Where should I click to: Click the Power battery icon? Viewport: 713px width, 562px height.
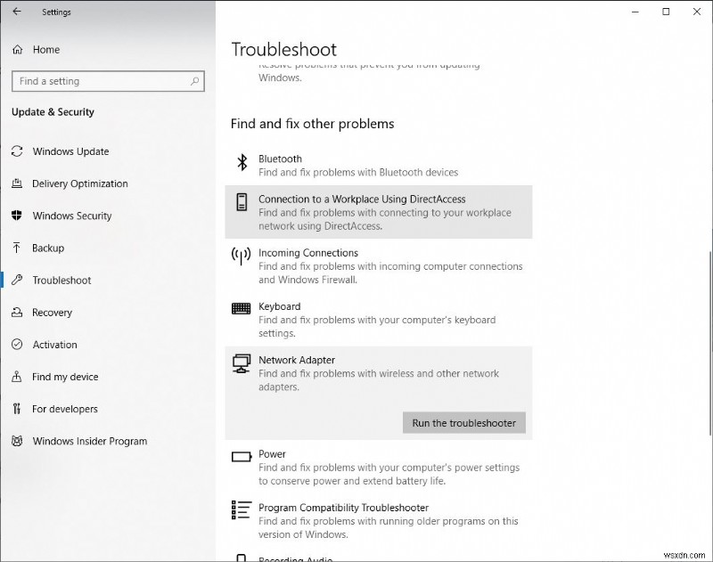pos(241,459)
